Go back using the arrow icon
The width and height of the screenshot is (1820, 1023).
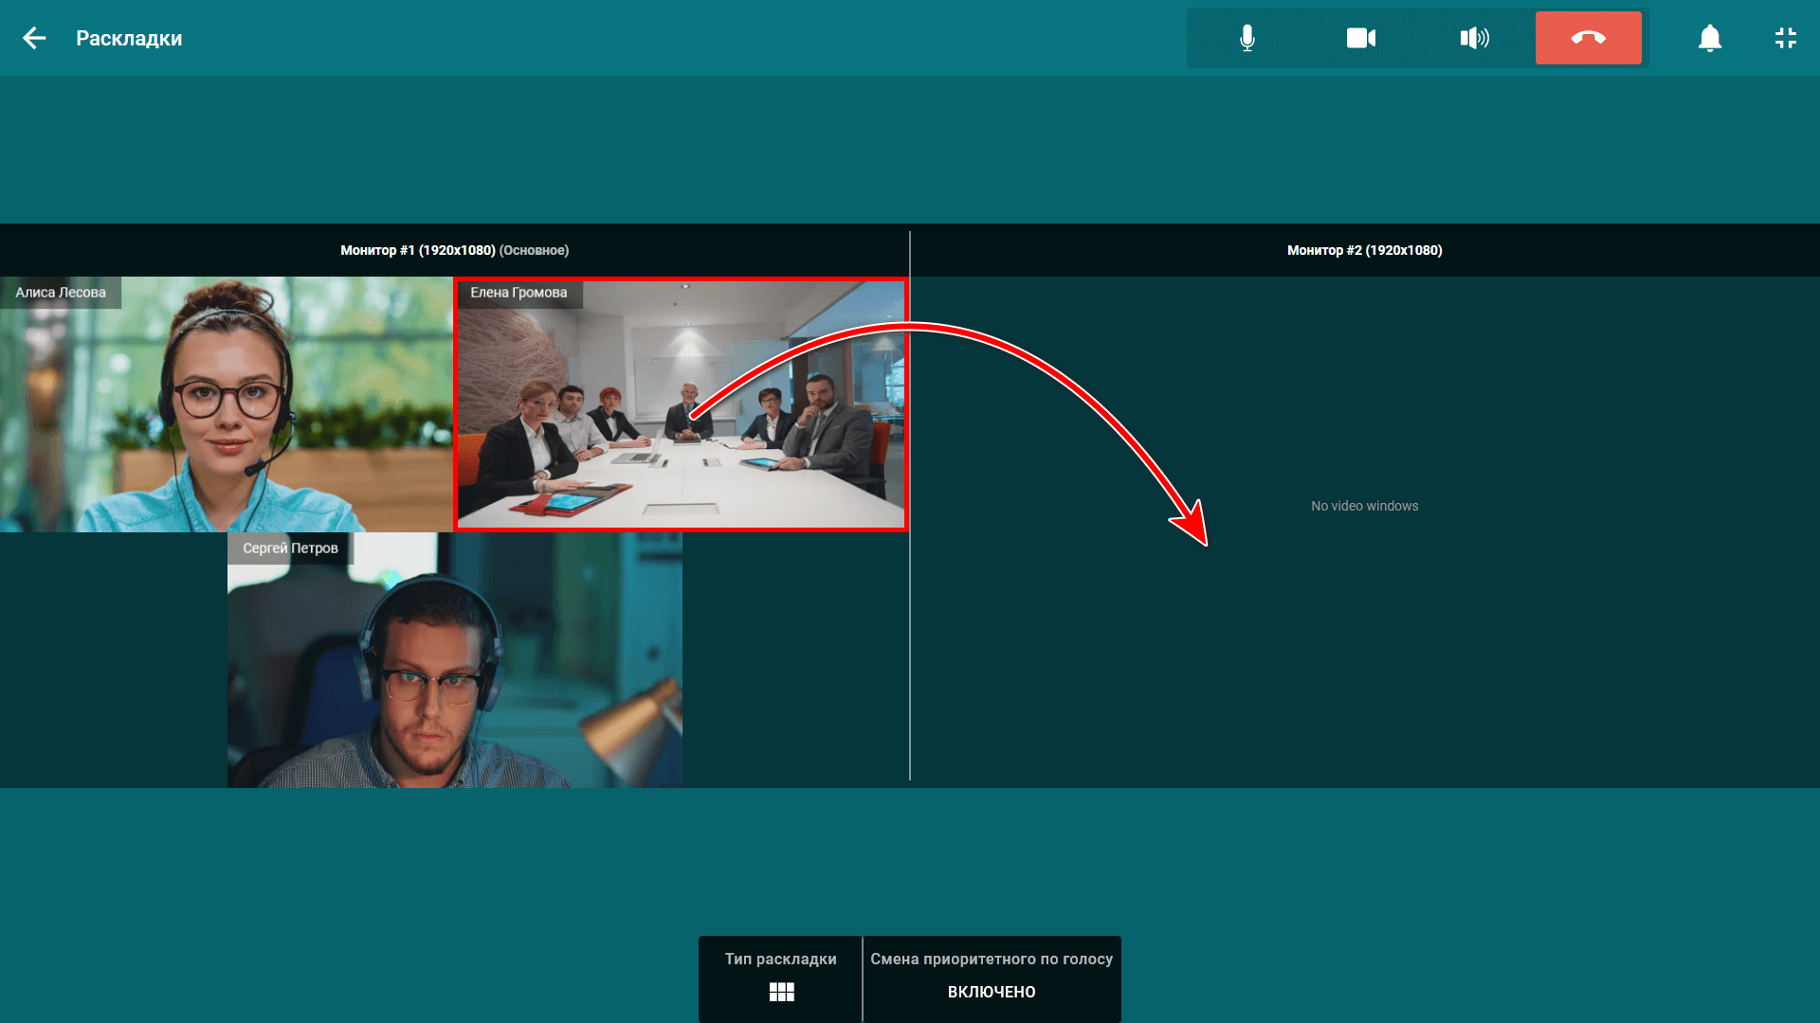click(34, 38)
